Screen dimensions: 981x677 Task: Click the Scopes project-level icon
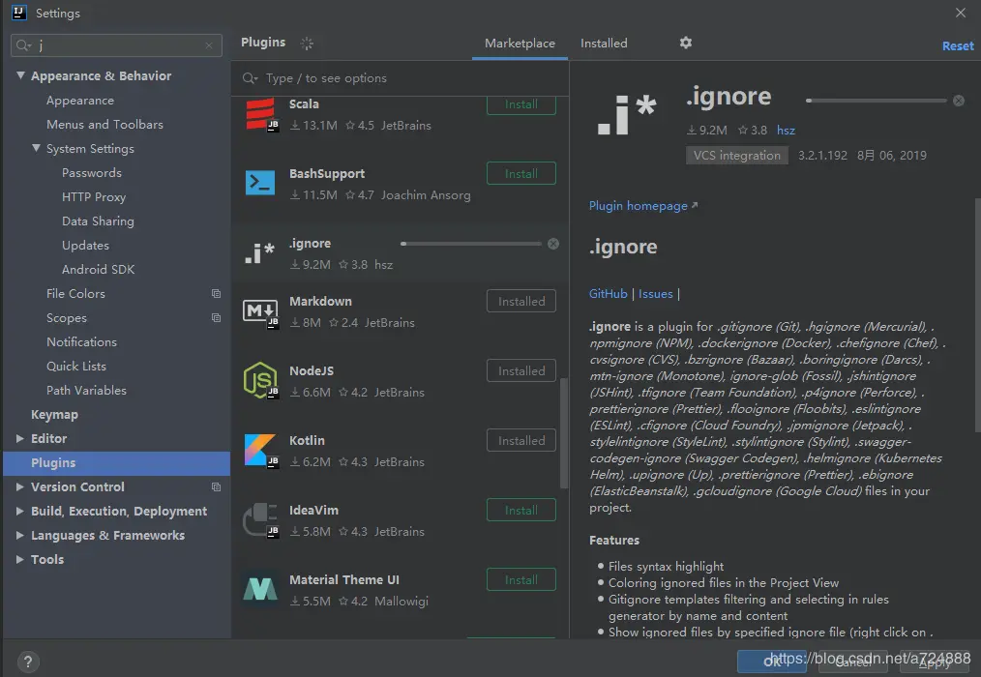pos(216,318)
